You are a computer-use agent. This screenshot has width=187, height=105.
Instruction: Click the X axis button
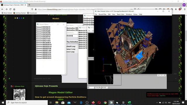[x=159, y=75]
